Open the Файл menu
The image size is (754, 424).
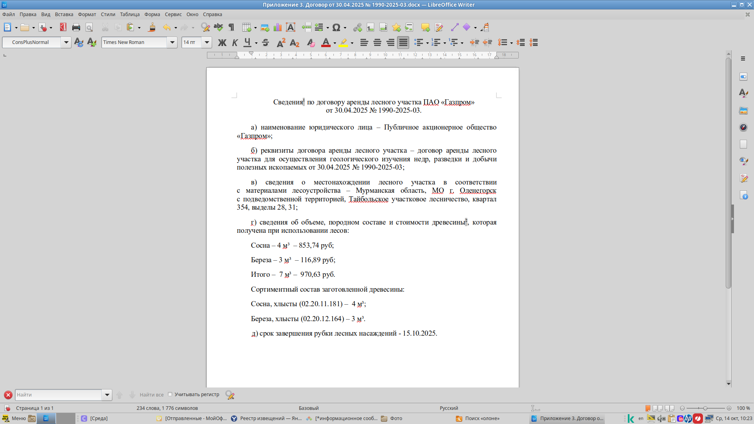[9, 15]
